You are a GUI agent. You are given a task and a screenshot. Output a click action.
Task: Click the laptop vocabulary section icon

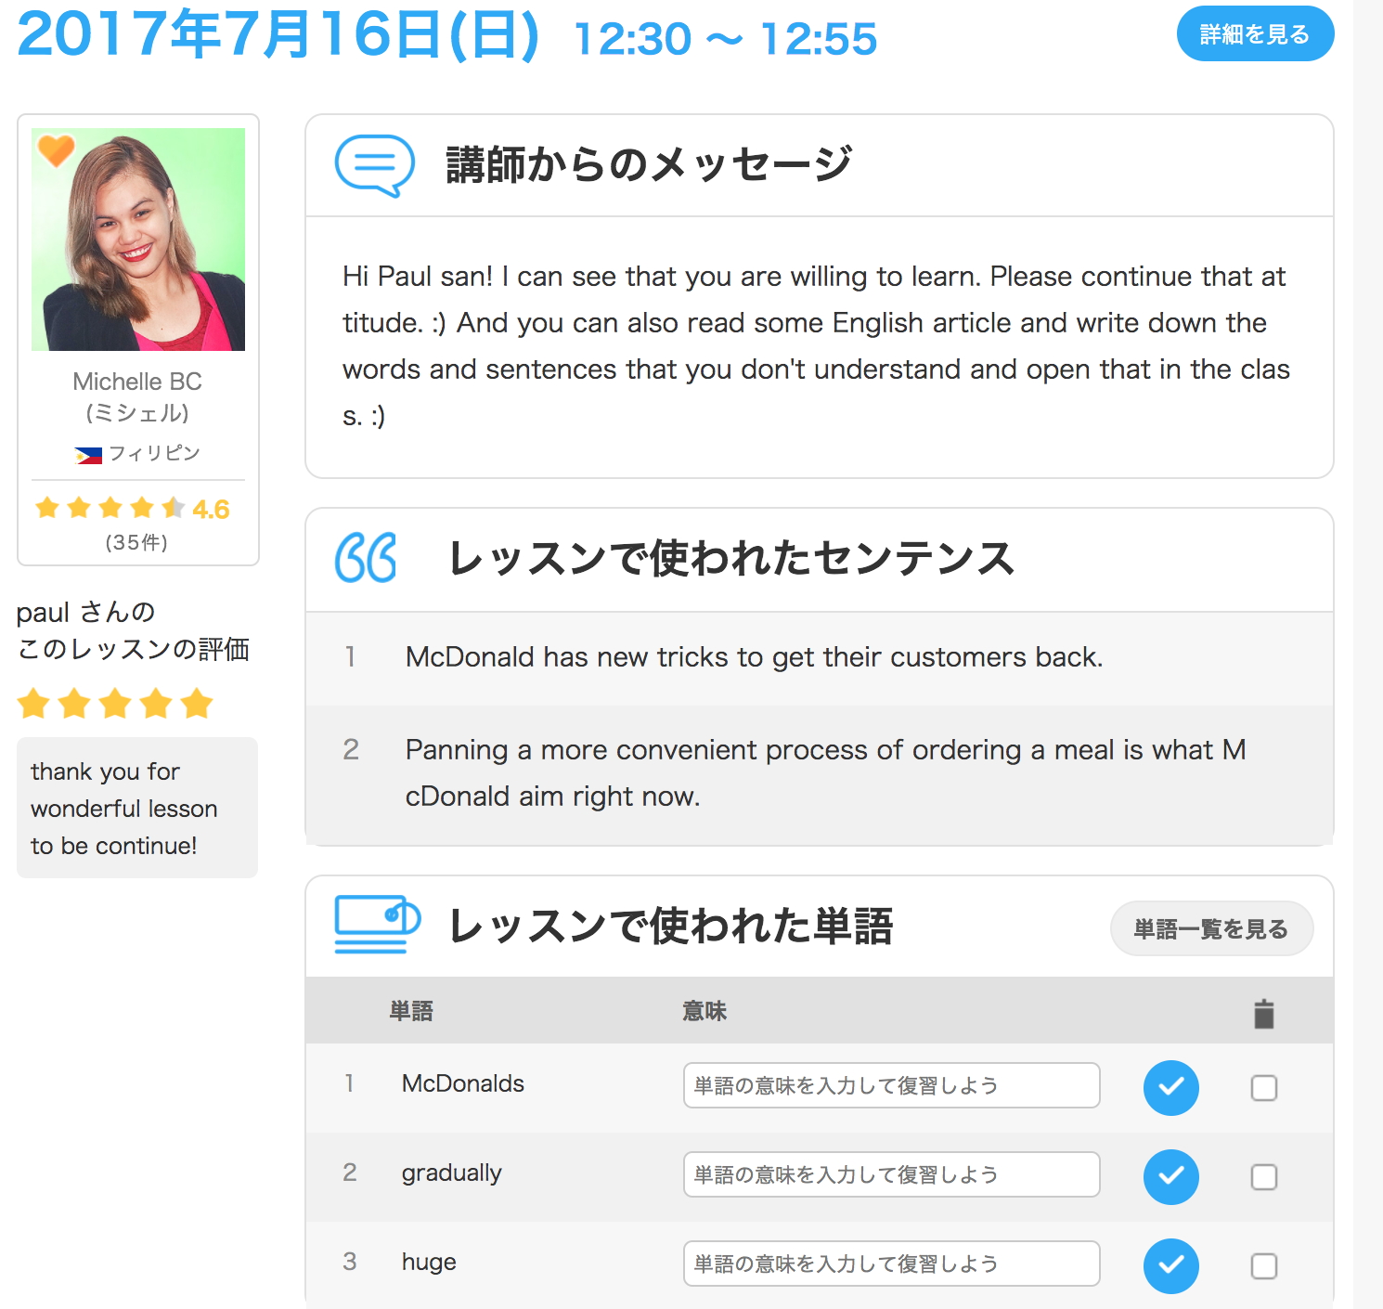(x=377, y=925)
